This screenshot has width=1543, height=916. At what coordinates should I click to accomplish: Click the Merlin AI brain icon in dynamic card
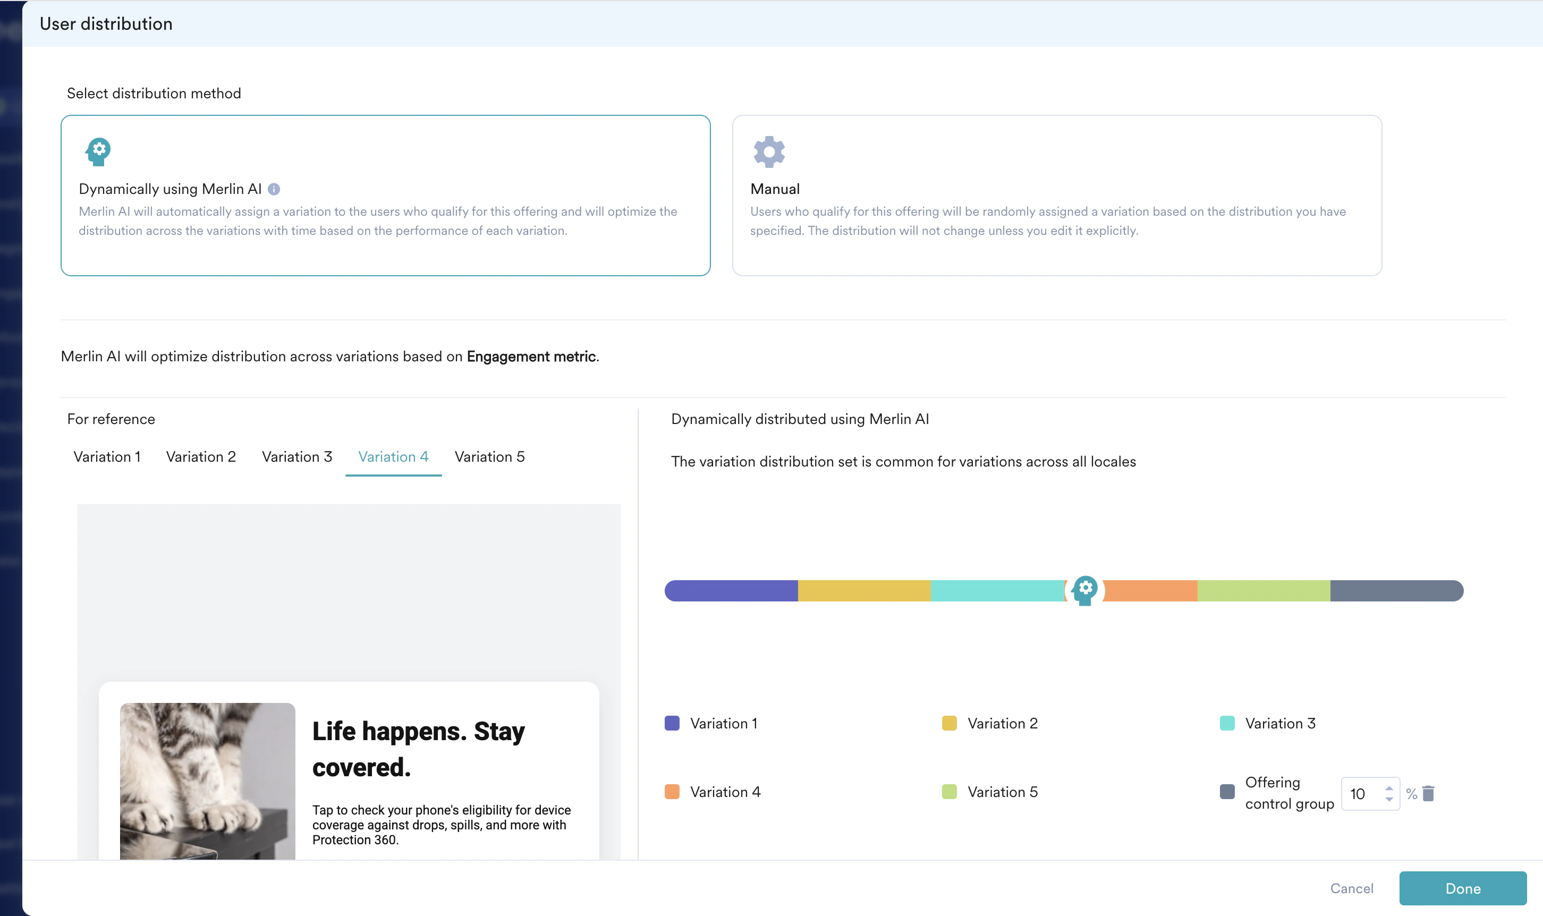[98, 151]
